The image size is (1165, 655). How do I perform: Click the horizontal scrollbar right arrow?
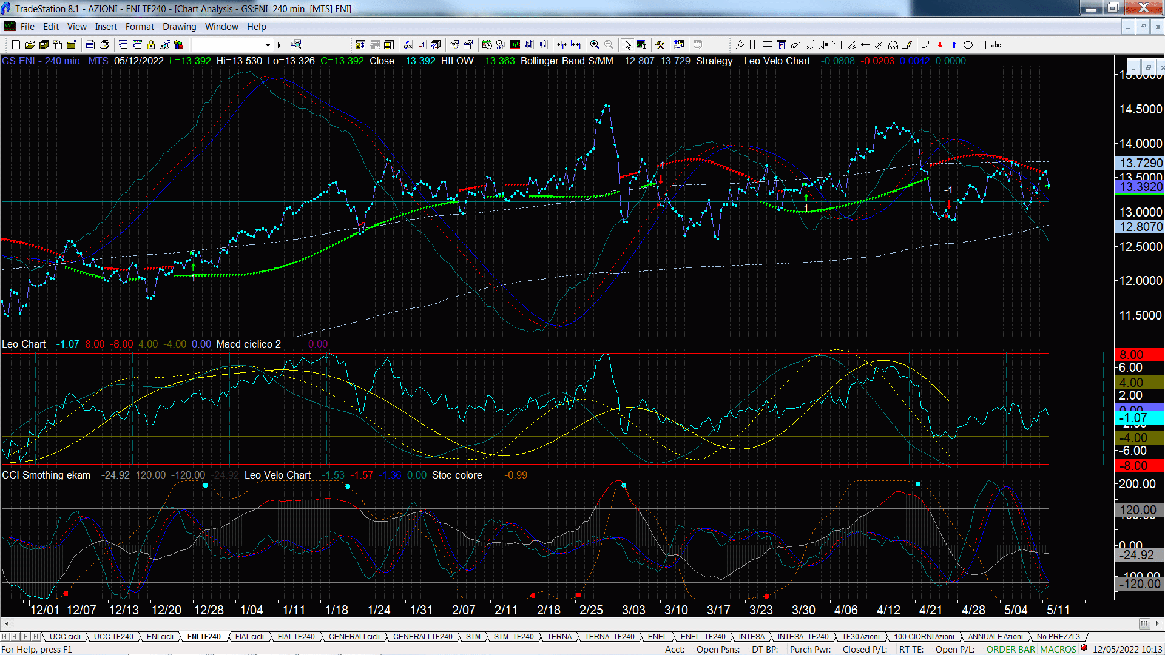click(x=1158, y=623)
